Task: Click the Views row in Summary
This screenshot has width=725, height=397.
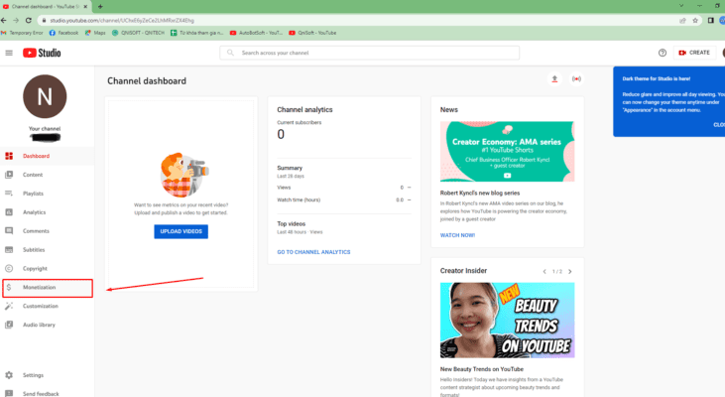Action: (x=344, y=188)
